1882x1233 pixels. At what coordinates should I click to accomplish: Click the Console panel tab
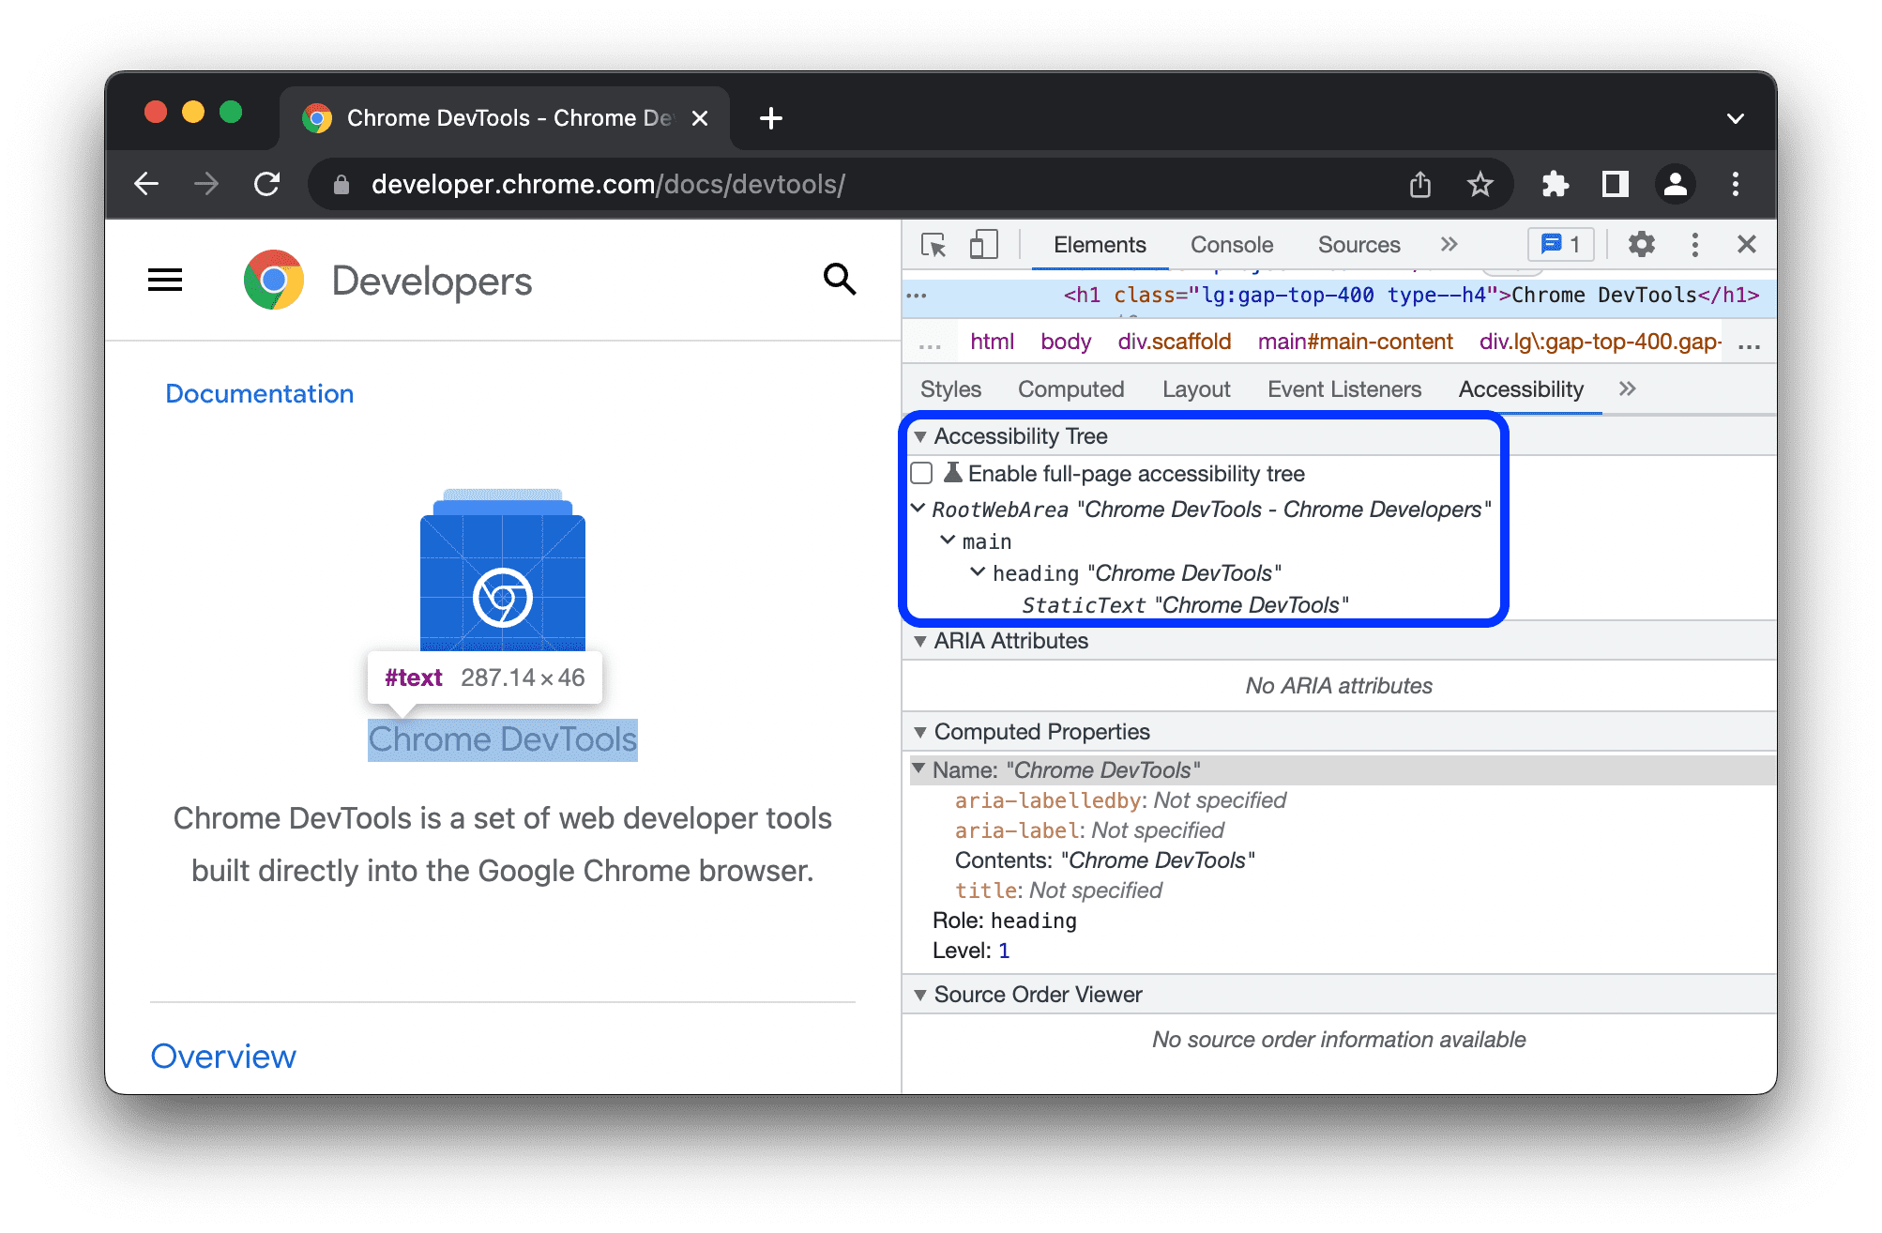pyautogui.click(x=1228, y=245)
